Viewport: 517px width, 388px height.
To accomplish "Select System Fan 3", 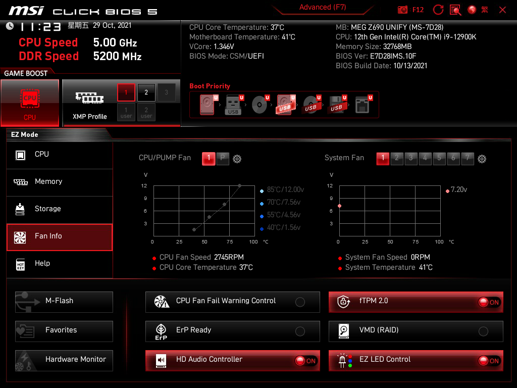I will [411, 158].
